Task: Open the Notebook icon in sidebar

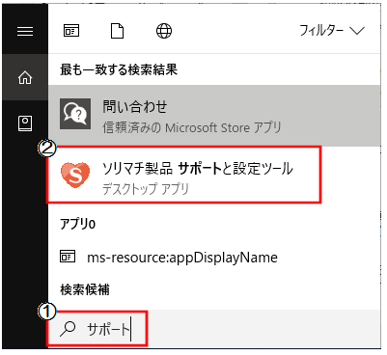Action: tap(25, 123)
